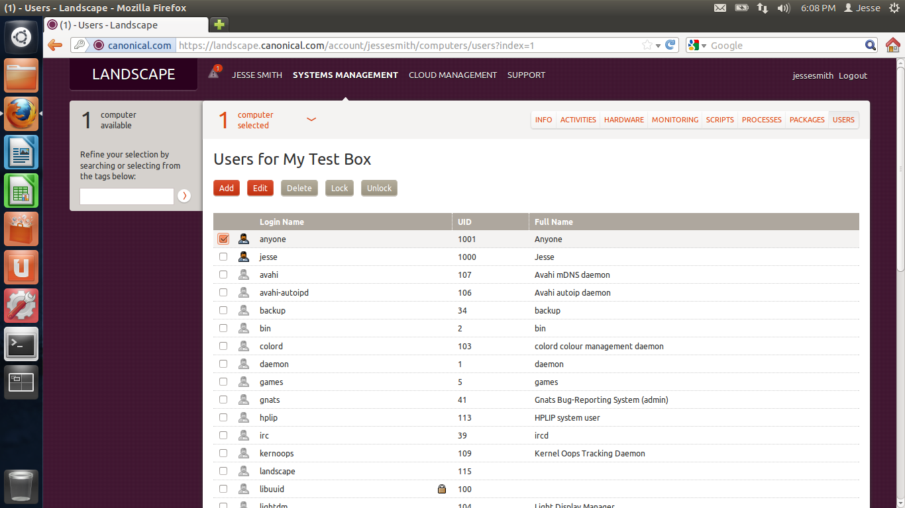
Task: Click the Firefox home icon
Action: 892,46
